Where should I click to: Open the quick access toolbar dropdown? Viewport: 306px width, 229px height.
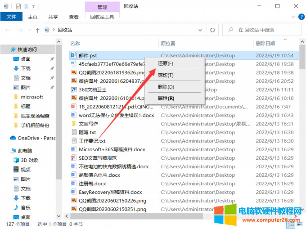point(33,7)
